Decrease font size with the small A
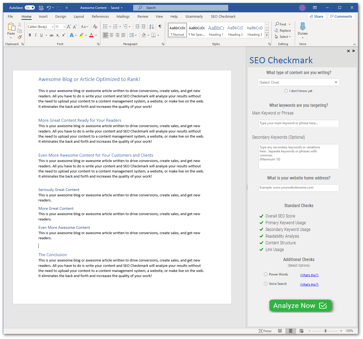The width and height of the screenshot is (363, 339). pyautogui.click(x=75, y=27)
